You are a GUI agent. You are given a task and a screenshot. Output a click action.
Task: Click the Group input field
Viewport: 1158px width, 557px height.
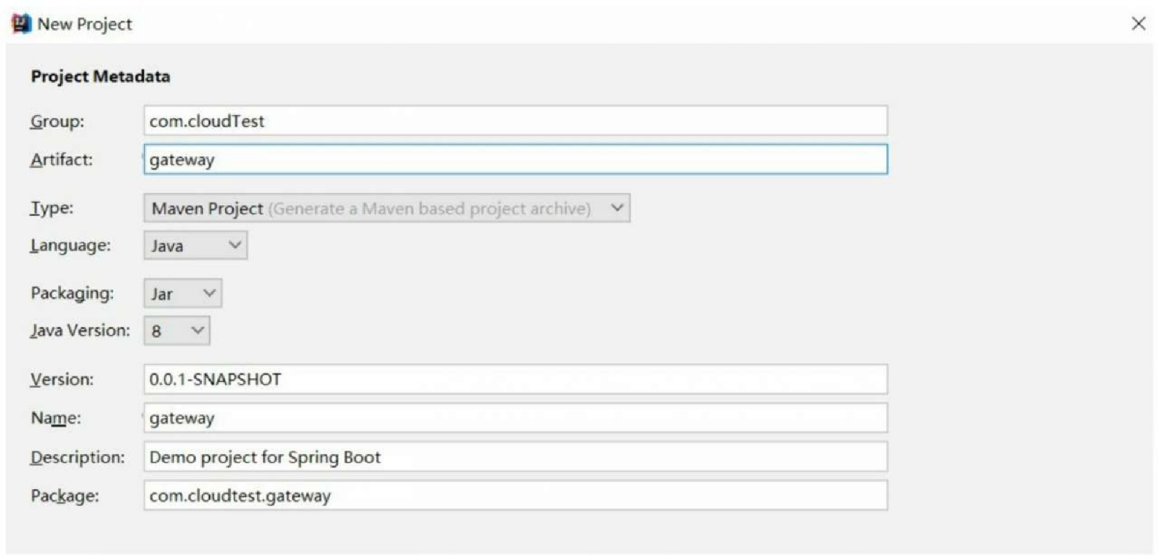(x=515, y=120)
